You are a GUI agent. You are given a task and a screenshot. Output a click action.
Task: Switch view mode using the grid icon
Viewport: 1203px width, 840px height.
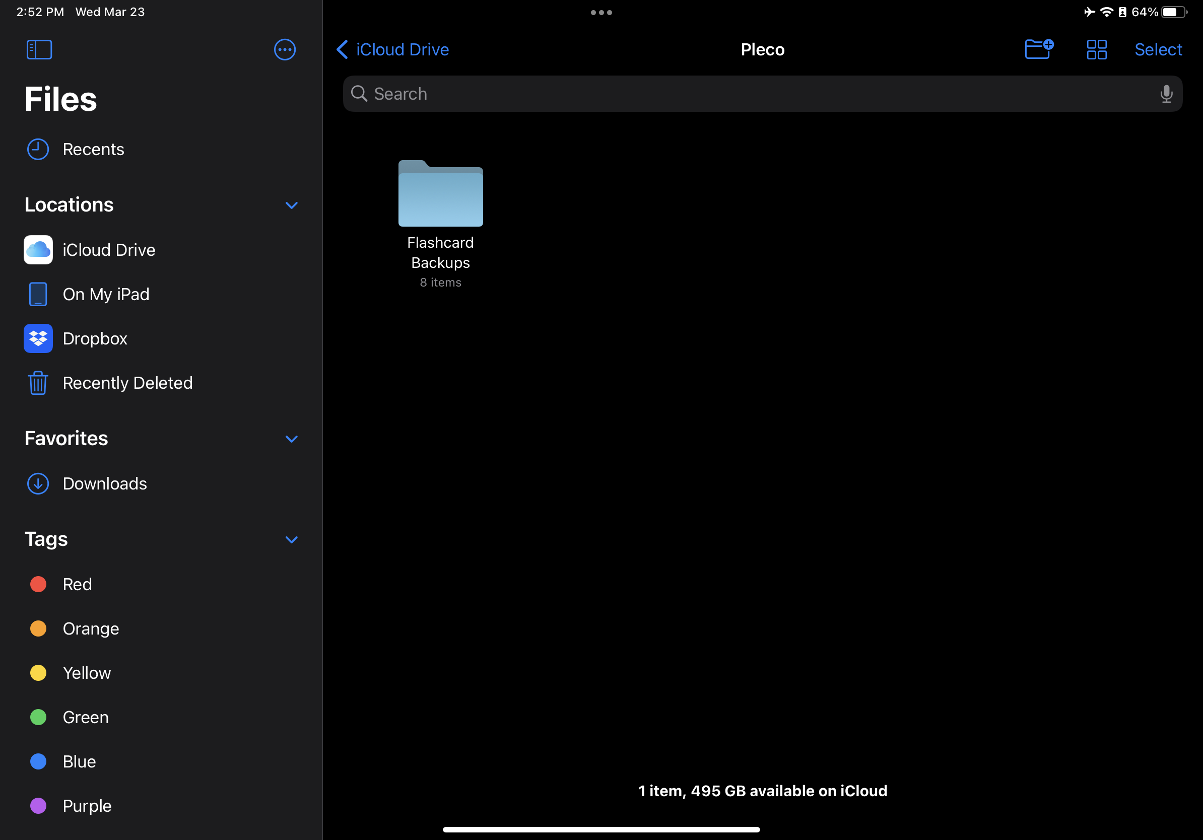[x=1096, y=50]
